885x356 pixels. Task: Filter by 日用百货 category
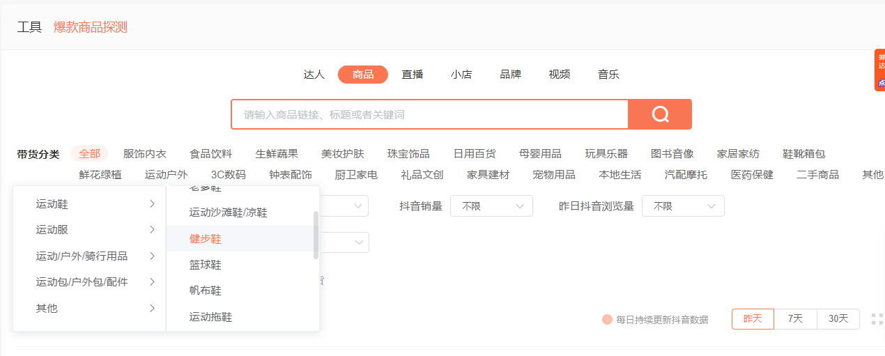[x=475, y=154]
